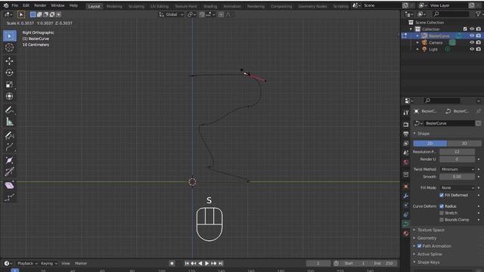Open the Render properties tab
Viewport: 484px width, 272px height.
(x=405, y=124)
